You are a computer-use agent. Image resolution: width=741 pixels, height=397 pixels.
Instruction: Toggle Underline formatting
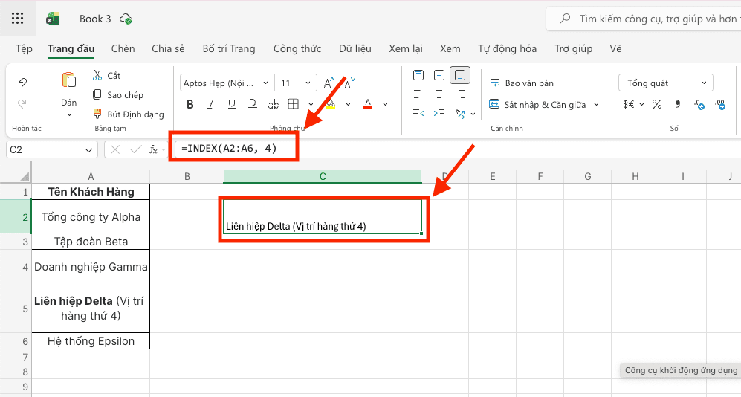click(232, 104)
